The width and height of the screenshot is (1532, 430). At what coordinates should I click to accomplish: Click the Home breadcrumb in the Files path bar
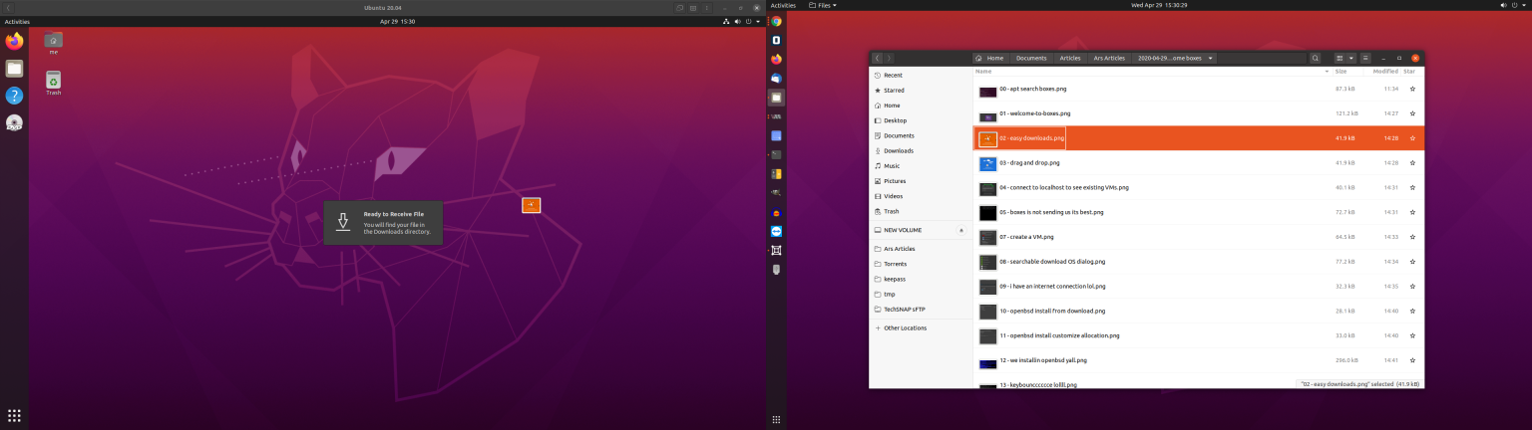tap(989, 58)
